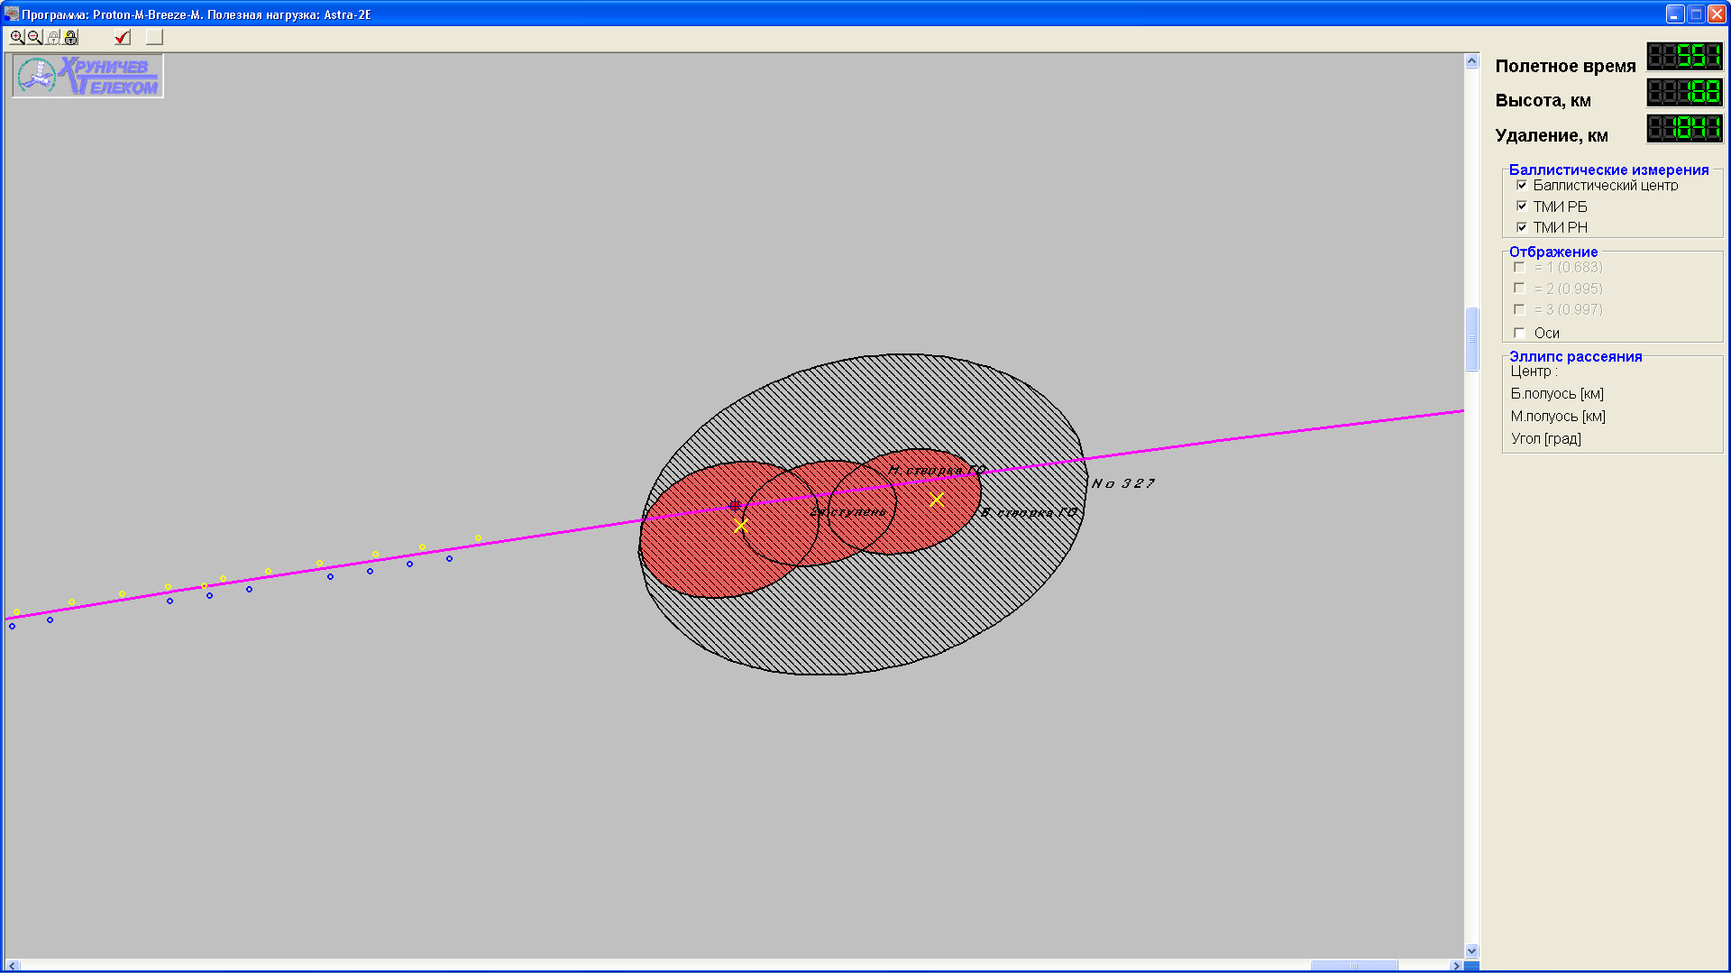
Task: Click the red dot on the trajectory
Action: pyautogui.click(x=735, y=506)
